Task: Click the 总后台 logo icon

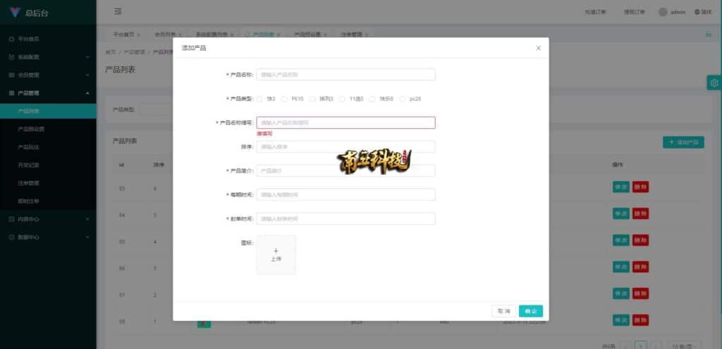Action: [15, 12]
